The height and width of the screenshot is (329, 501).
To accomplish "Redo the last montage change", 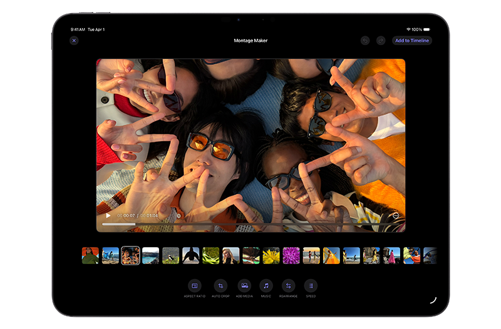I will point(380,41).
